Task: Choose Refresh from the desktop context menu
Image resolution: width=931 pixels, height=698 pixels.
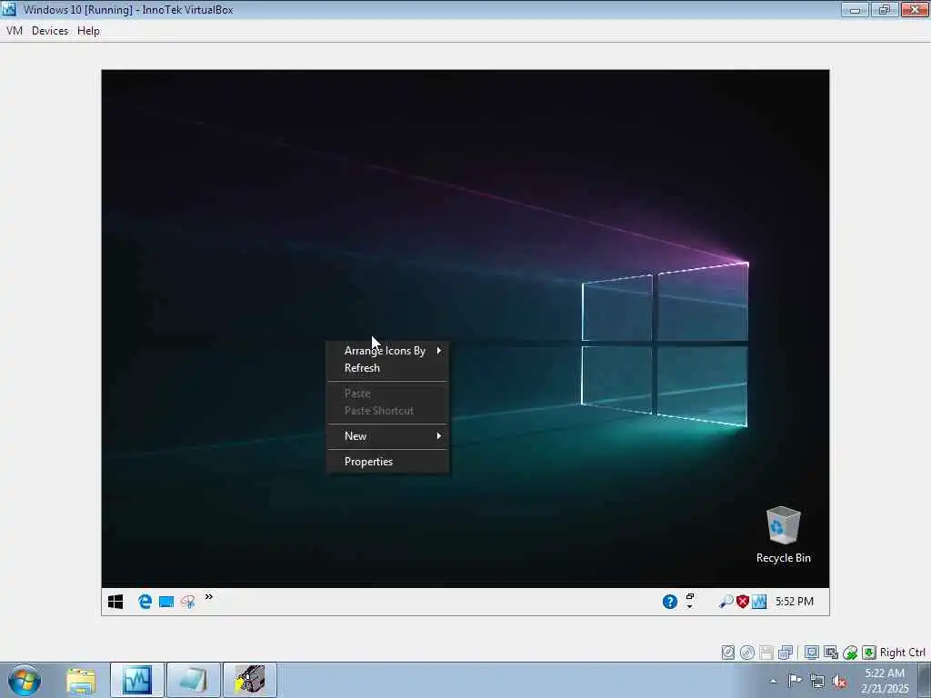Action: (387, 368)
